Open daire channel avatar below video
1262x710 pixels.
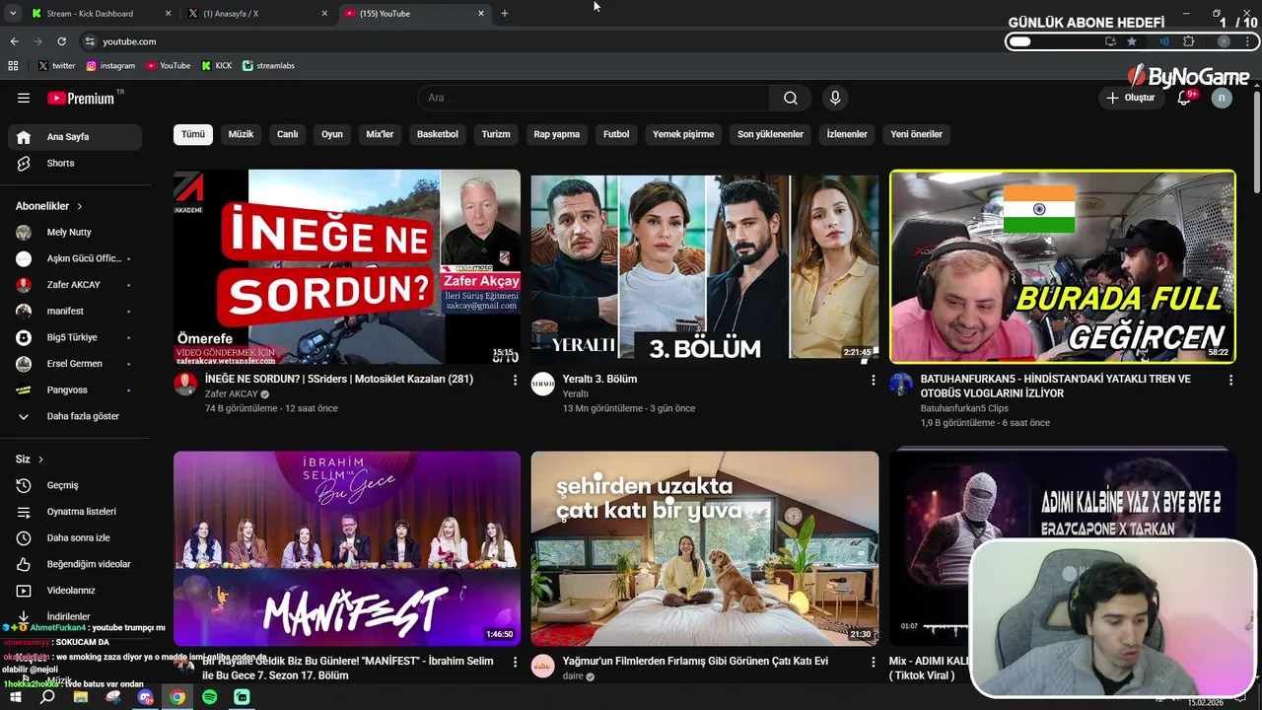point(543,666)
